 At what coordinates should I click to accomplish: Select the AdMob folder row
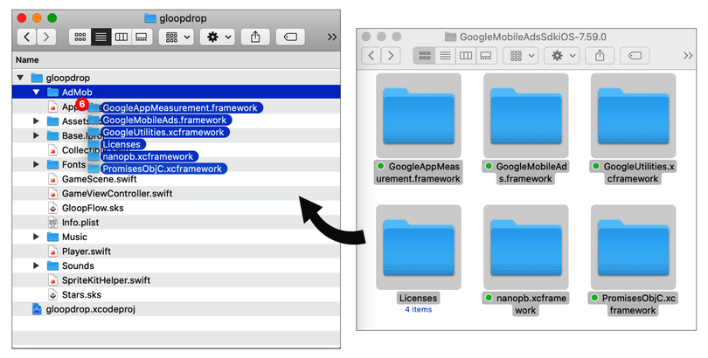point(176,92)
